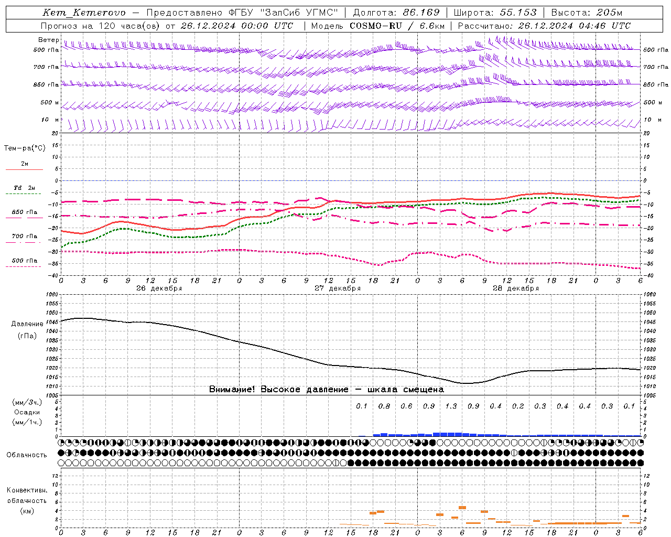Select the forecast start time 26.12.2024 00:00 UTC

[x=236, y=26]
